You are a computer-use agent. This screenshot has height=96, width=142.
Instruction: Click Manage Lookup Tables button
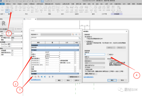point(74,77)
